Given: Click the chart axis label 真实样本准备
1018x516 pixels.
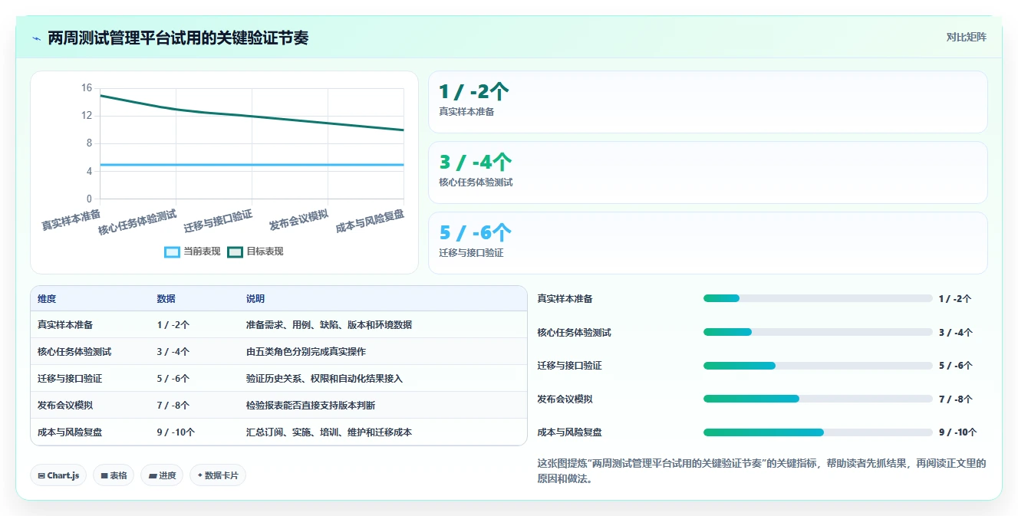Looking at the screenshot, I should [71, 219].
